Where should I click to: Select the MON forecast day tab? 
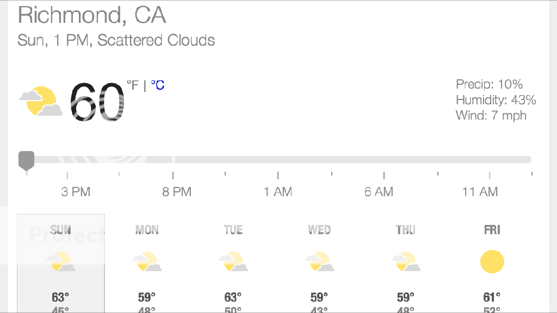tap(147, 230)
